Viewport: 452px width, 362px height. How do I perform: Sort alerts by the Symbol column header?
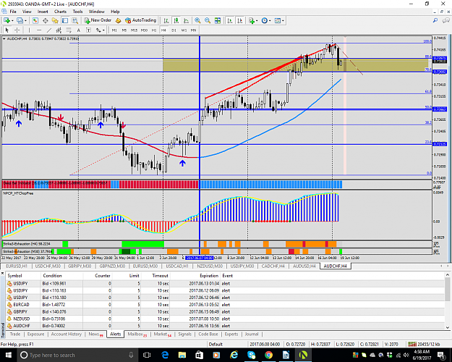14,276
